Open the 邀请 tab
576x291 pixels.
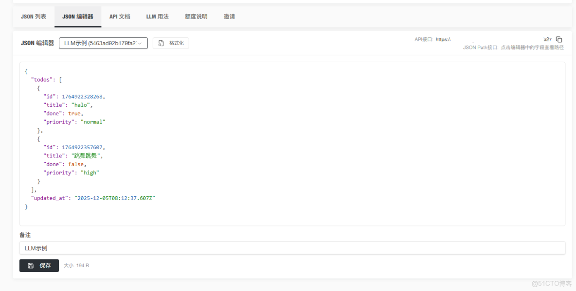(x=229, y=16)
